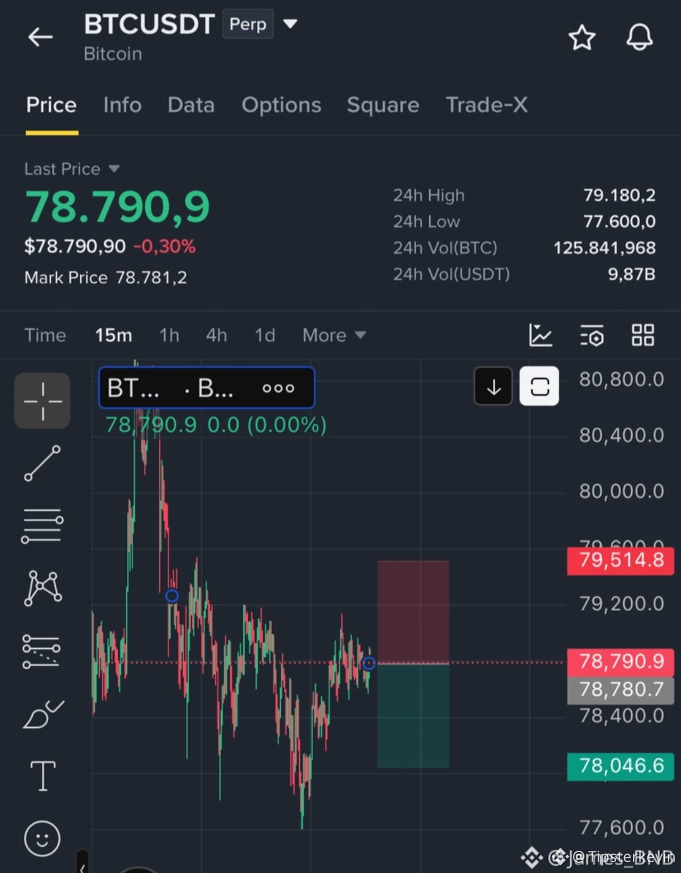This screenshot has height=873, width=681.
Task: Tap the back arrow
Action: click(x=40, y=37)
